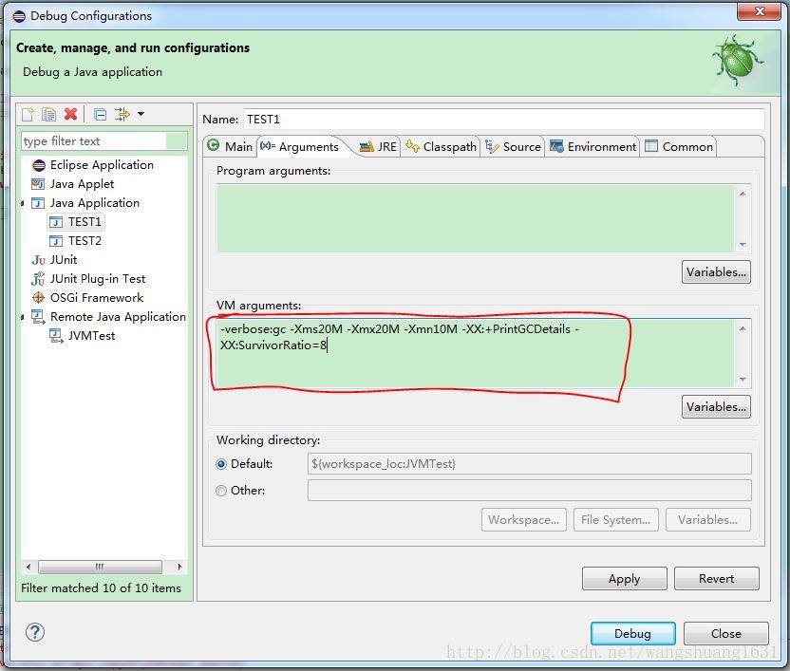
Task: Click the File System... button
Action: tap(615, 520)
